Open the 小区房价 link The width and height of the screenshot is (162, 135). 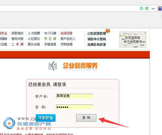coord(34,39)
